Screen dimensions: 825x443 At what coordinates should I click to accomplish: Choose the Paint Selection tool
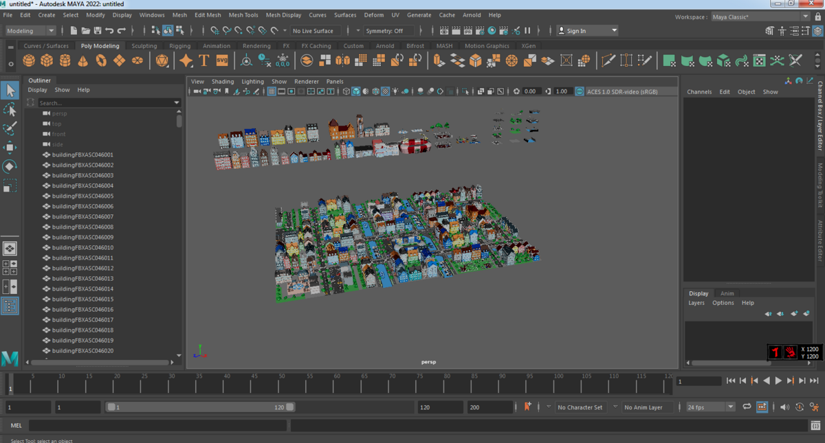pyautogui.click(x=10, y=129)
